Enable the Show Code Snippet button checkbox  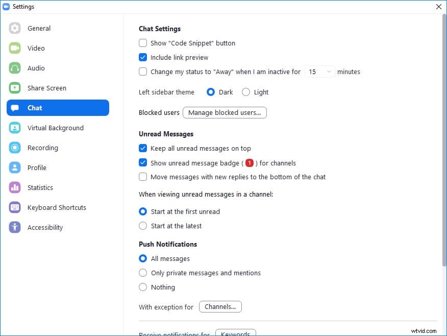(143, 43)
